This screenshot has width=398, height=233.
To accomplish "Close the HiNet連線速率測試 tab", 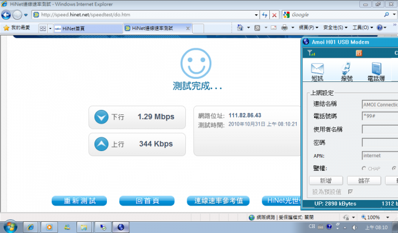I will tap(188, 29).
